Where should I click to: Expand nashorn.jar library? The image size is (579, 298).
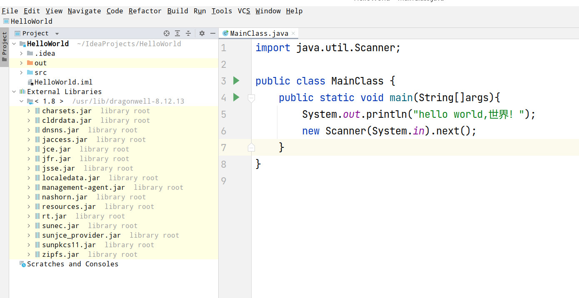[29, 197]
